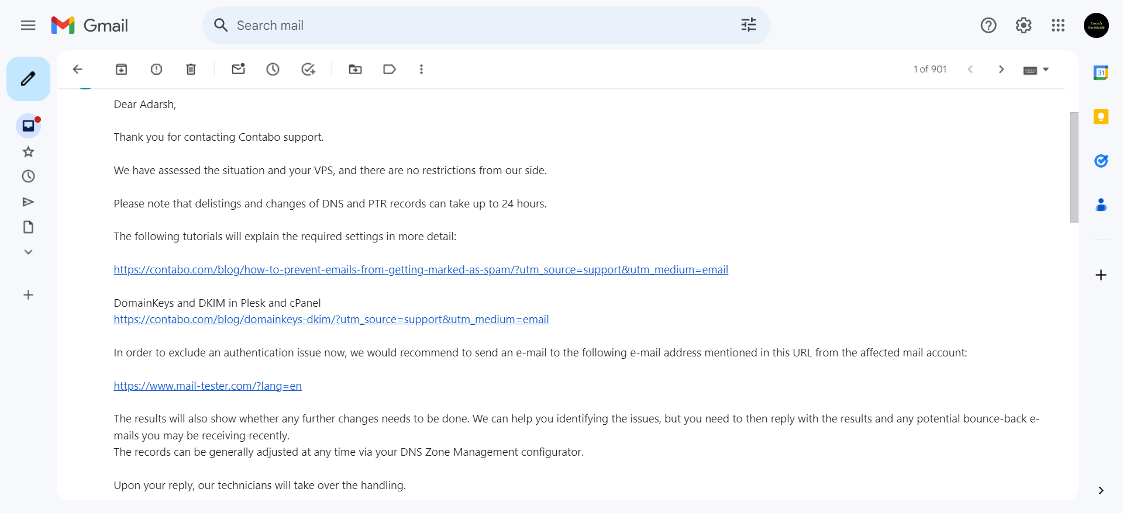This screenshot has height=513, width=1123.
Task: Click the search magnifier icon
Action: click(x=221, y=25)
